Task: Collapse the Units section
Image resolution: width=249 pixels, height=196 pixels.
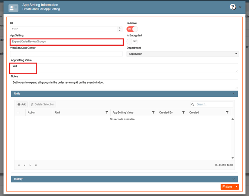Action: [x=233, y=94]
